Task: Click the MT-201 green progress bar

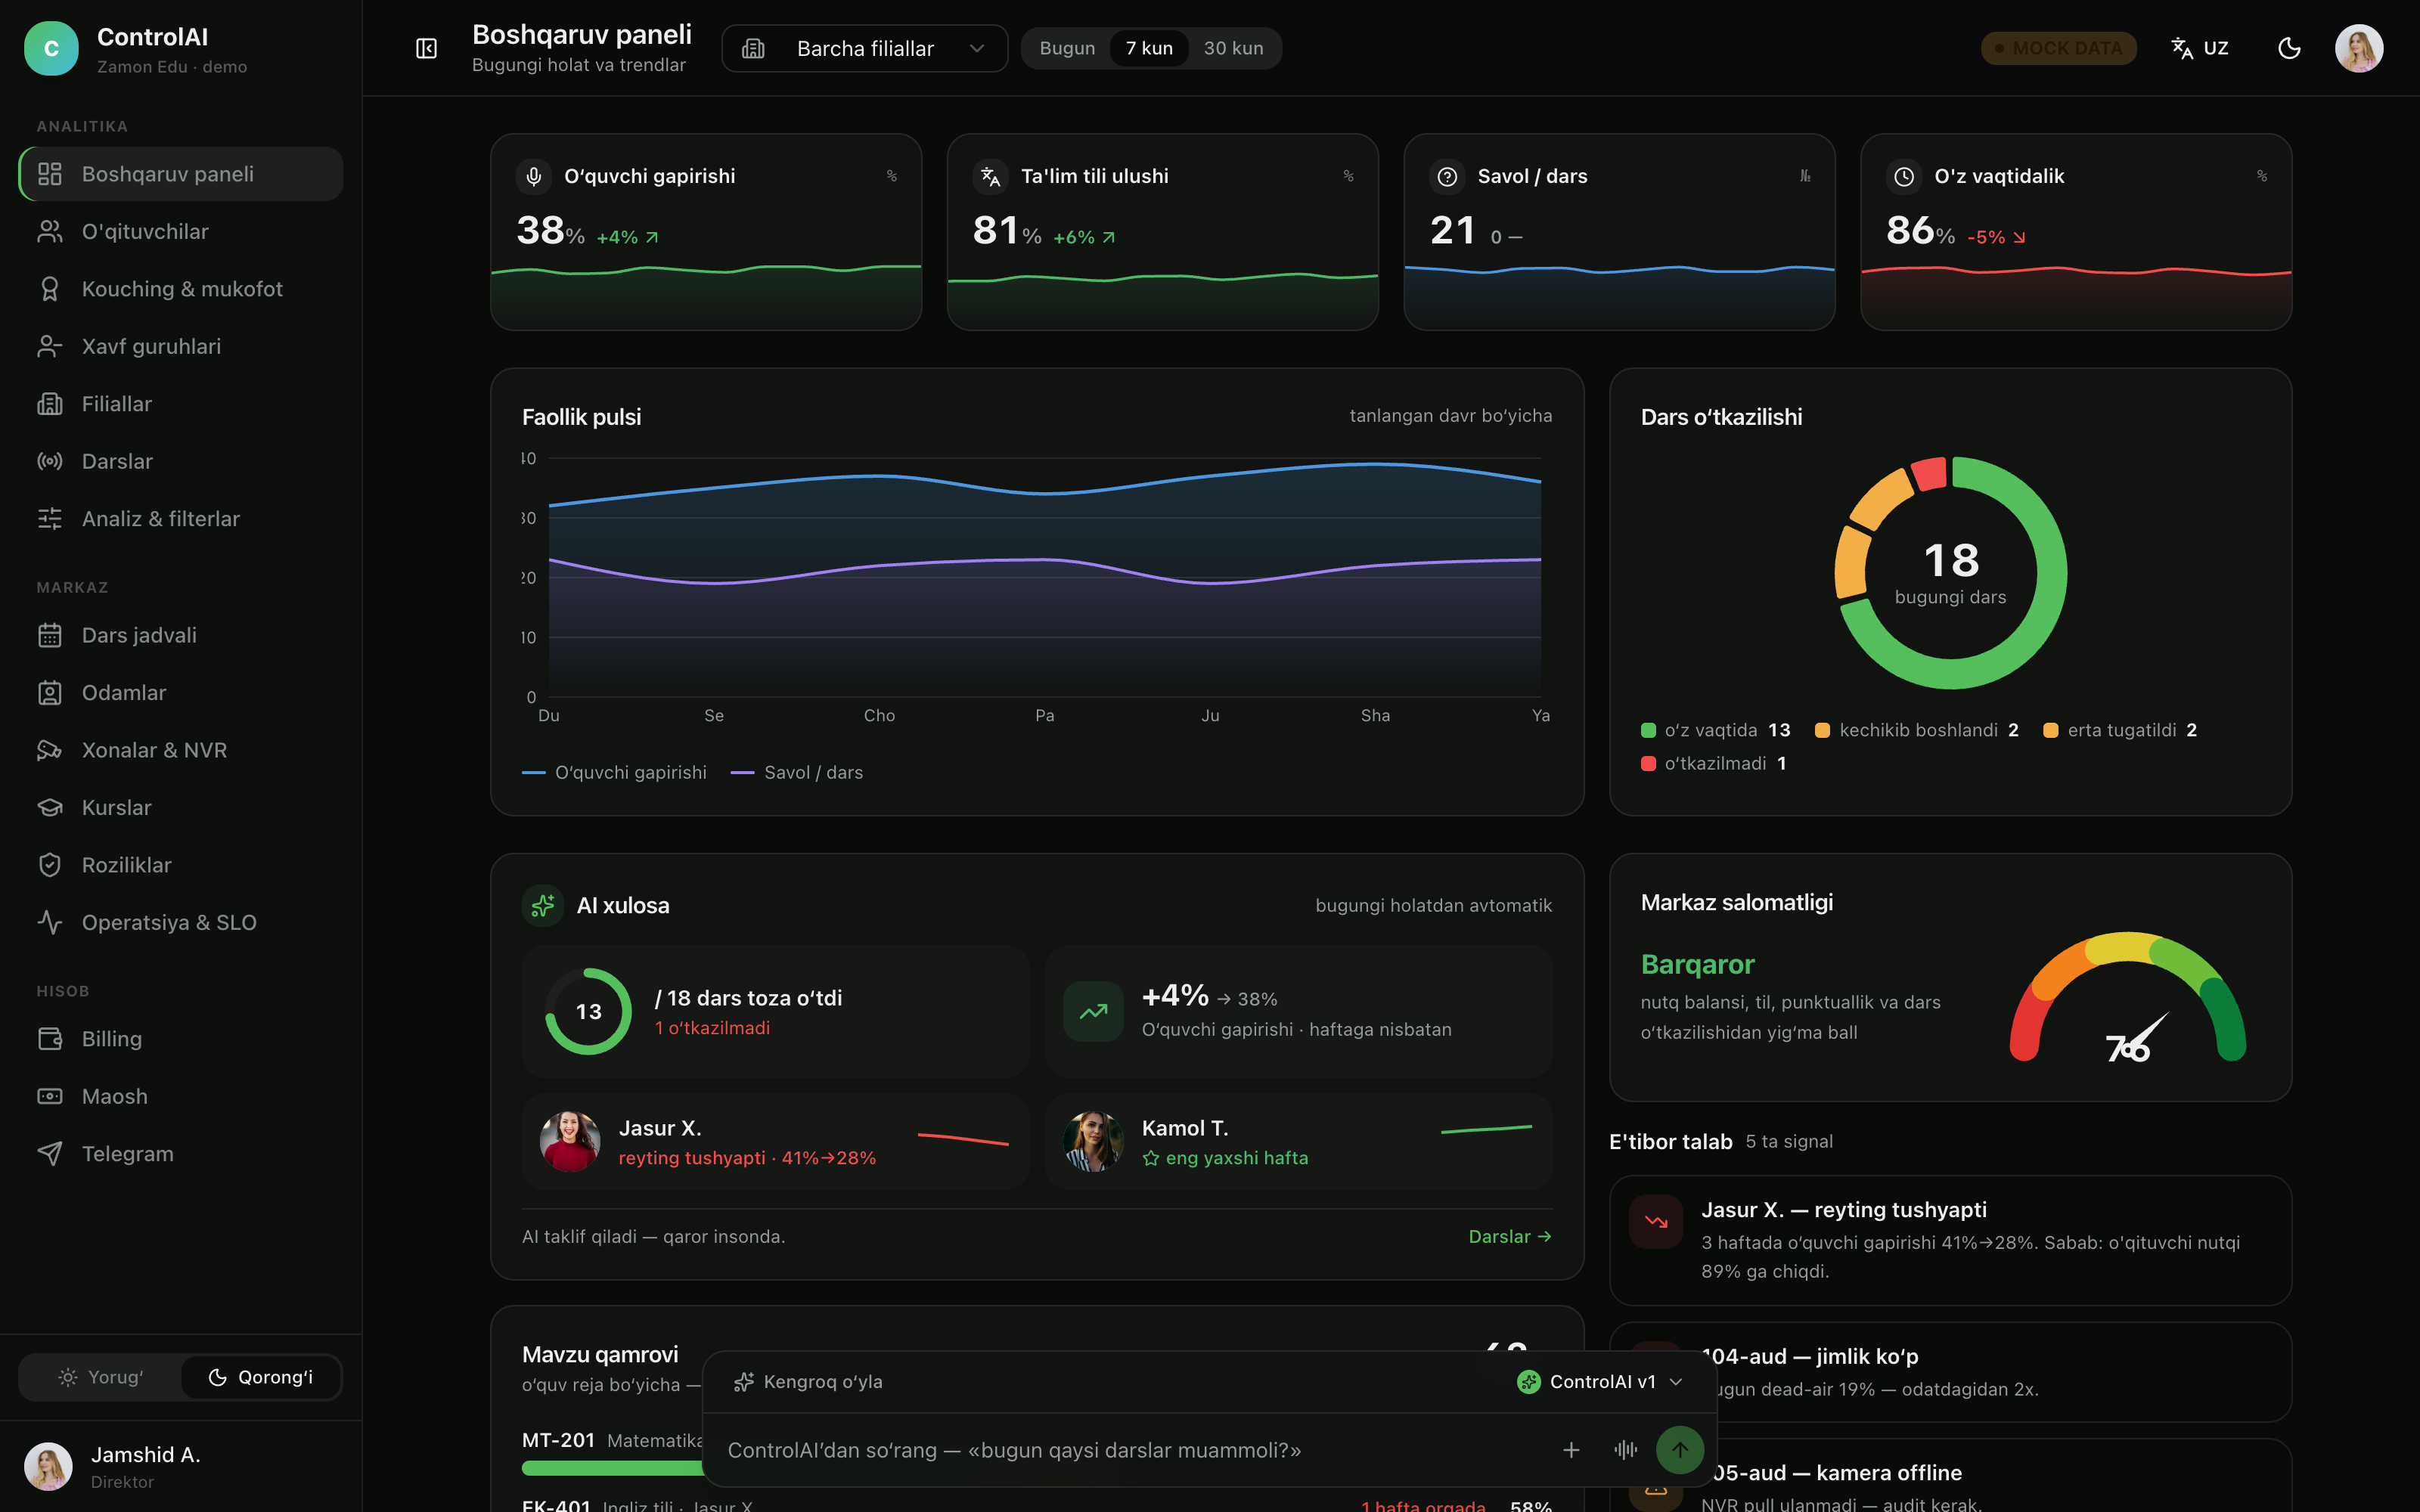Action: tap(612, 1468)
